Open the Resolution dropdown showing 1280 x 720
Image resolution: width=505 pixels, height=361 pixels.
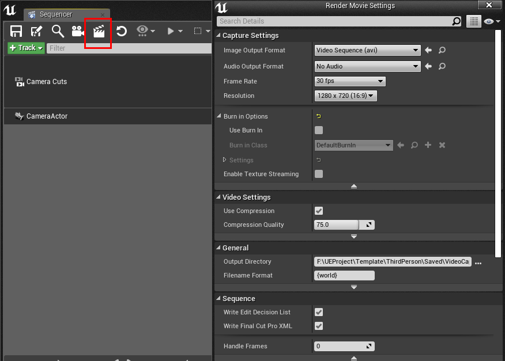click(345, 96)
